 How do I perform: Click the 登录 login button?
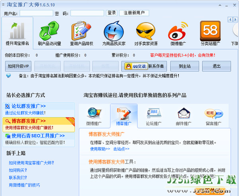pyautogui.click(x=112, y=13)
